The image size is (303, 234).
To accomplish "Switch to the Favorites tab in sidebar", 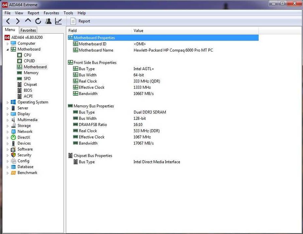I will pos(28,30).
